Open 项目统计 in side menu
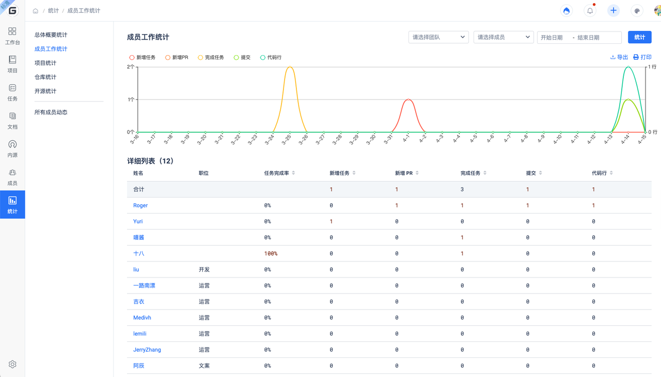Image resolution: width=661 pixels, height=377 pixels. tap(45, 63)
